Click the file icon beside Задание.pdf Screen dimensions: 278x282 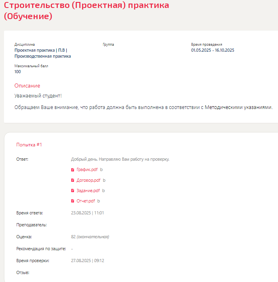click(x=73, y=191)
